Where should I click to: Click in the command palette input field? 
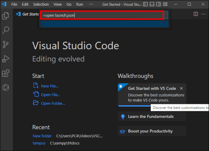tap(102, 15)
